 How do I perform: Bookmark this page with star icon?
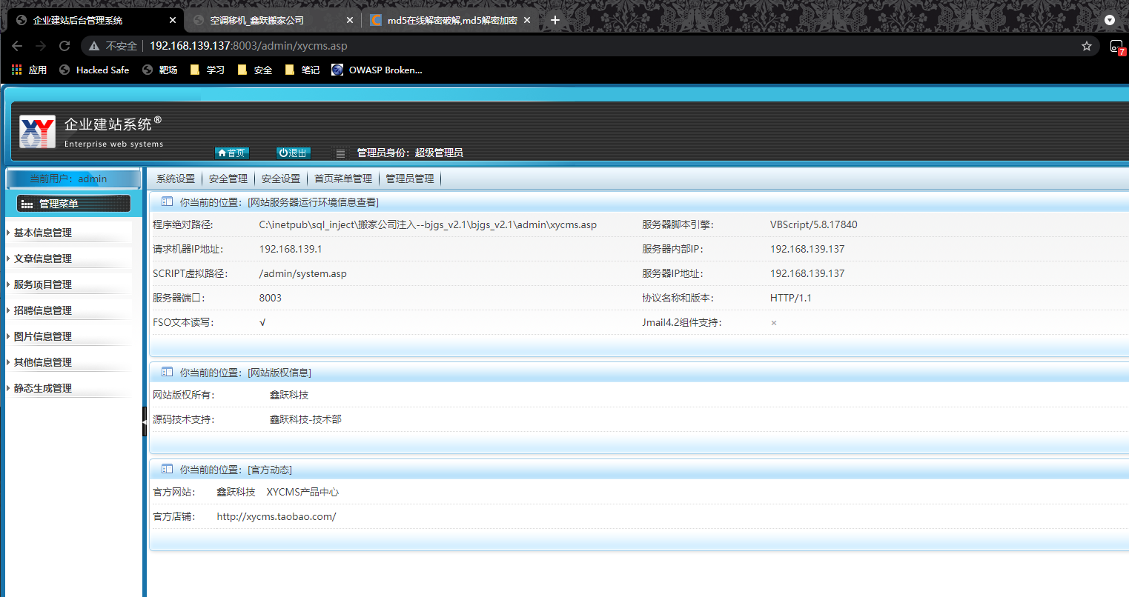pyautogui.click(x=1087, y=46)
